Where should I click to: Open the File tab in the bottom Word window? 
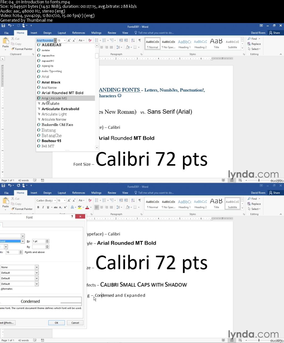(6, 193)
